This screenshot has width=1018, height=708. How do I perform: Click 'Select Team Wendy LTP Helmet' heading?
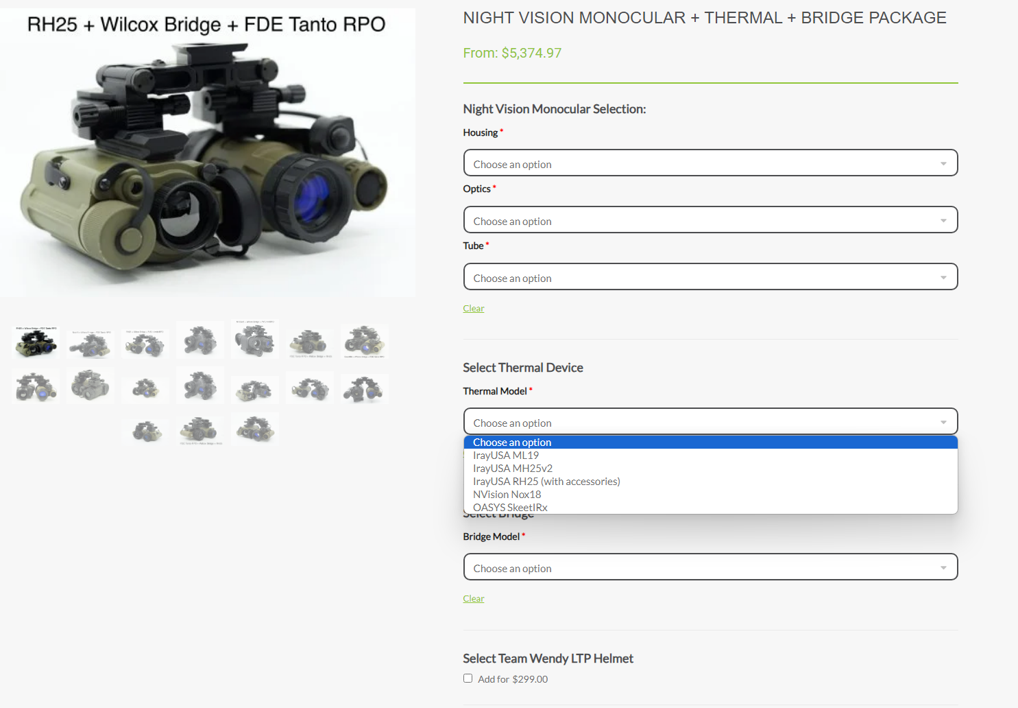pyautogui.click(x=548, y=659)
